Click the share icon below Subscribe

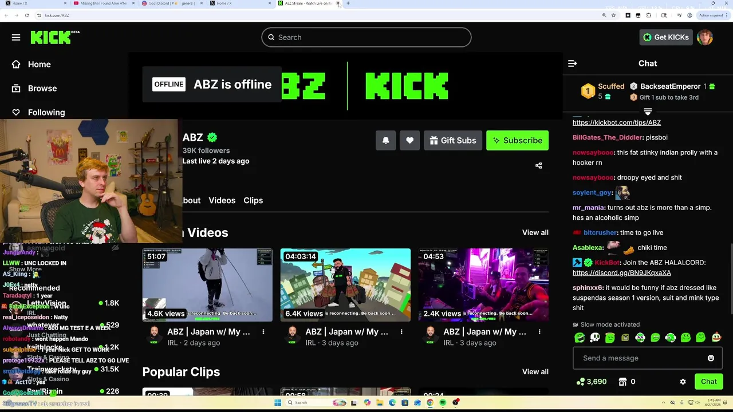pos(538,165)
